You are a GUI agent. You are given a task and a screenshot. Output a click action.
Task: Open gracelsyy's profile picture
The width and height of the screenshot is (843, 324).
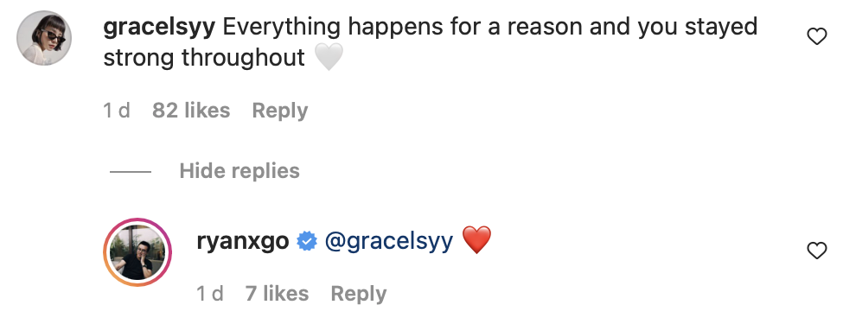click(44, 38)
